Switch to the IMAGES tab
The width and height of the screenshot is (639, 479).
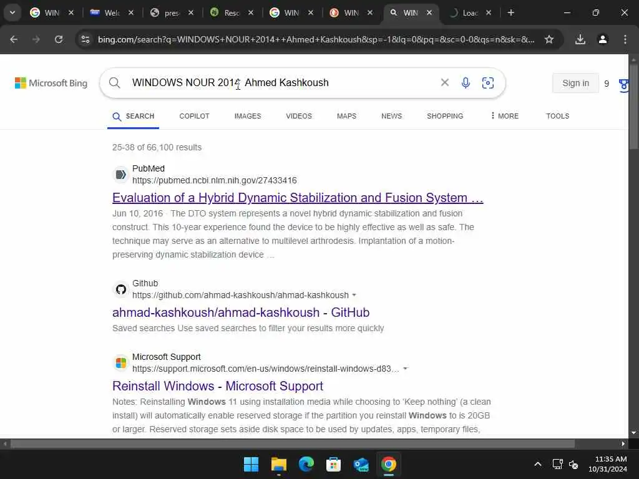pos(248,116)
